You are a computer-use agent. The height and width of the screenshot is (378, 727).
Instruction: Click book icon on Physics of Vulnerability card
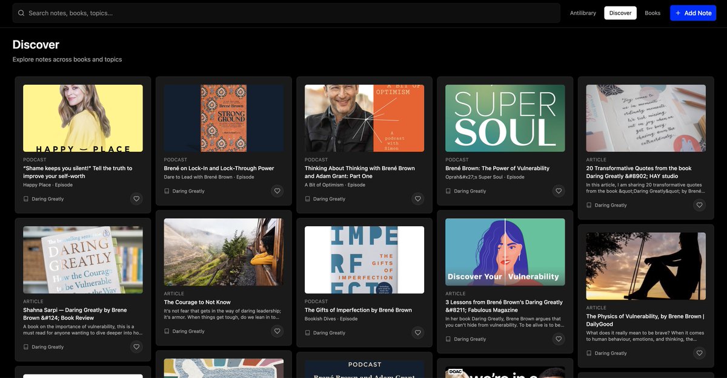589,353
